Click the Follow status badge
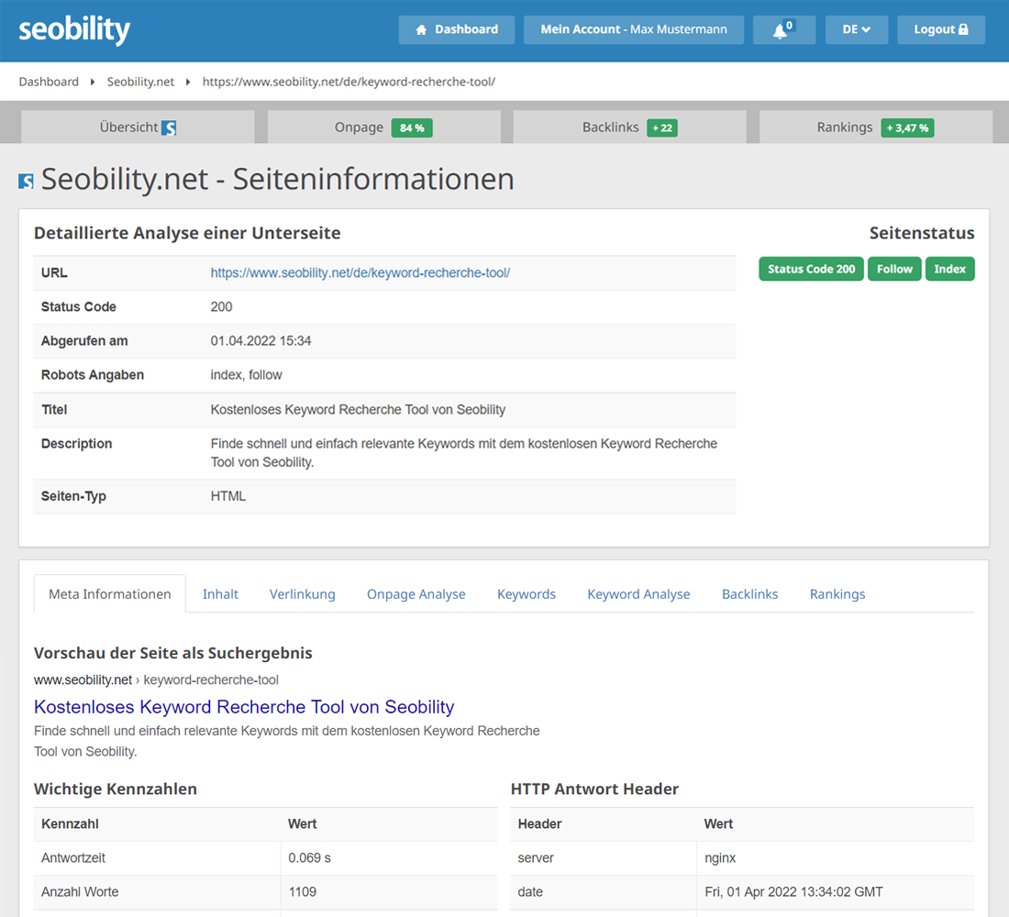 pyautogui.click(x=894, y=269)
